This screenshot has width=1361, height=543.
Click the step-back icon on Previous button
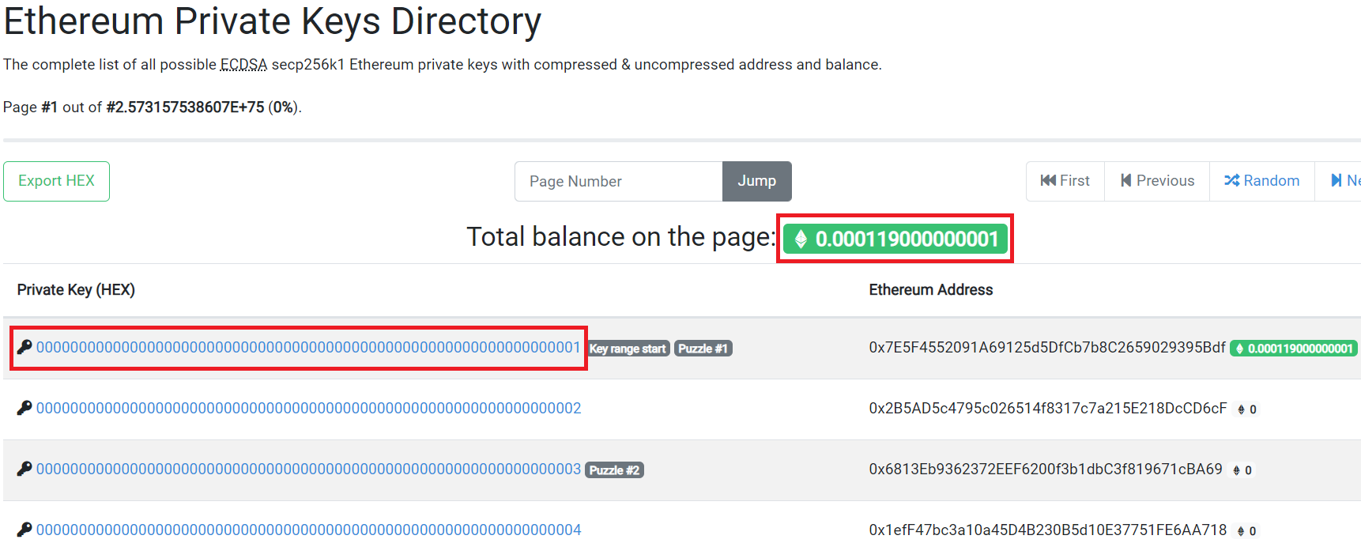pyautogui.click(x=1125, y=181)
